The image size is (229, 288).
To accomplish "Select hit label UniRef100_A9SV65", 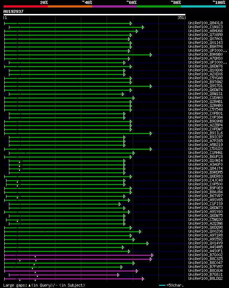I will click(205, 200).
